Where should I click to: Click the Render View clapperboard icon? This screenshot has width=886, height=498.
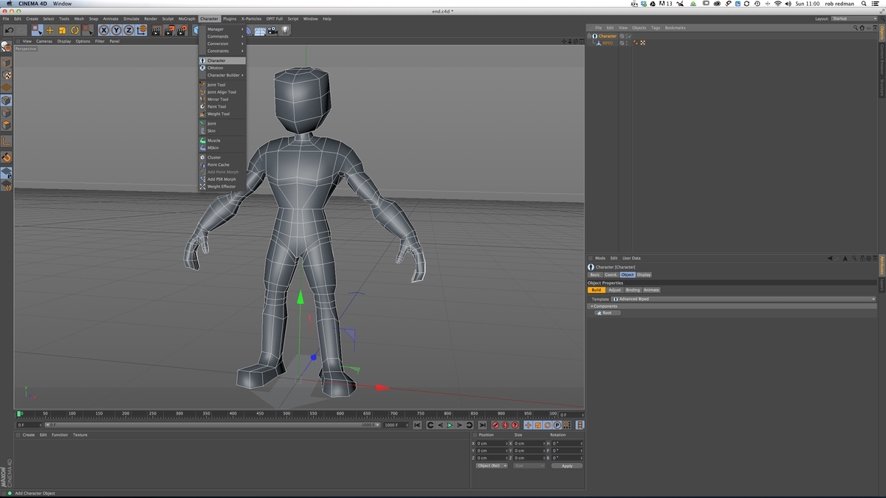pos(156,30)
